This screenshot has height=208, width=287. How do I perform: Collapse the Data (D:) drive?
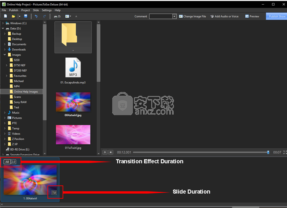coord(3,29)
